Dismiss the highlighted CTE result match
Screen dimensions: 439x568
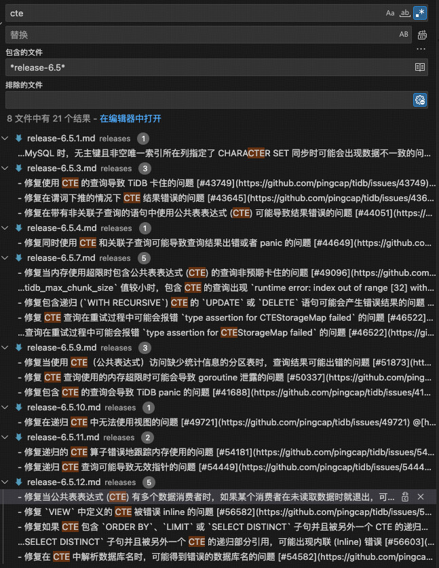421,497
